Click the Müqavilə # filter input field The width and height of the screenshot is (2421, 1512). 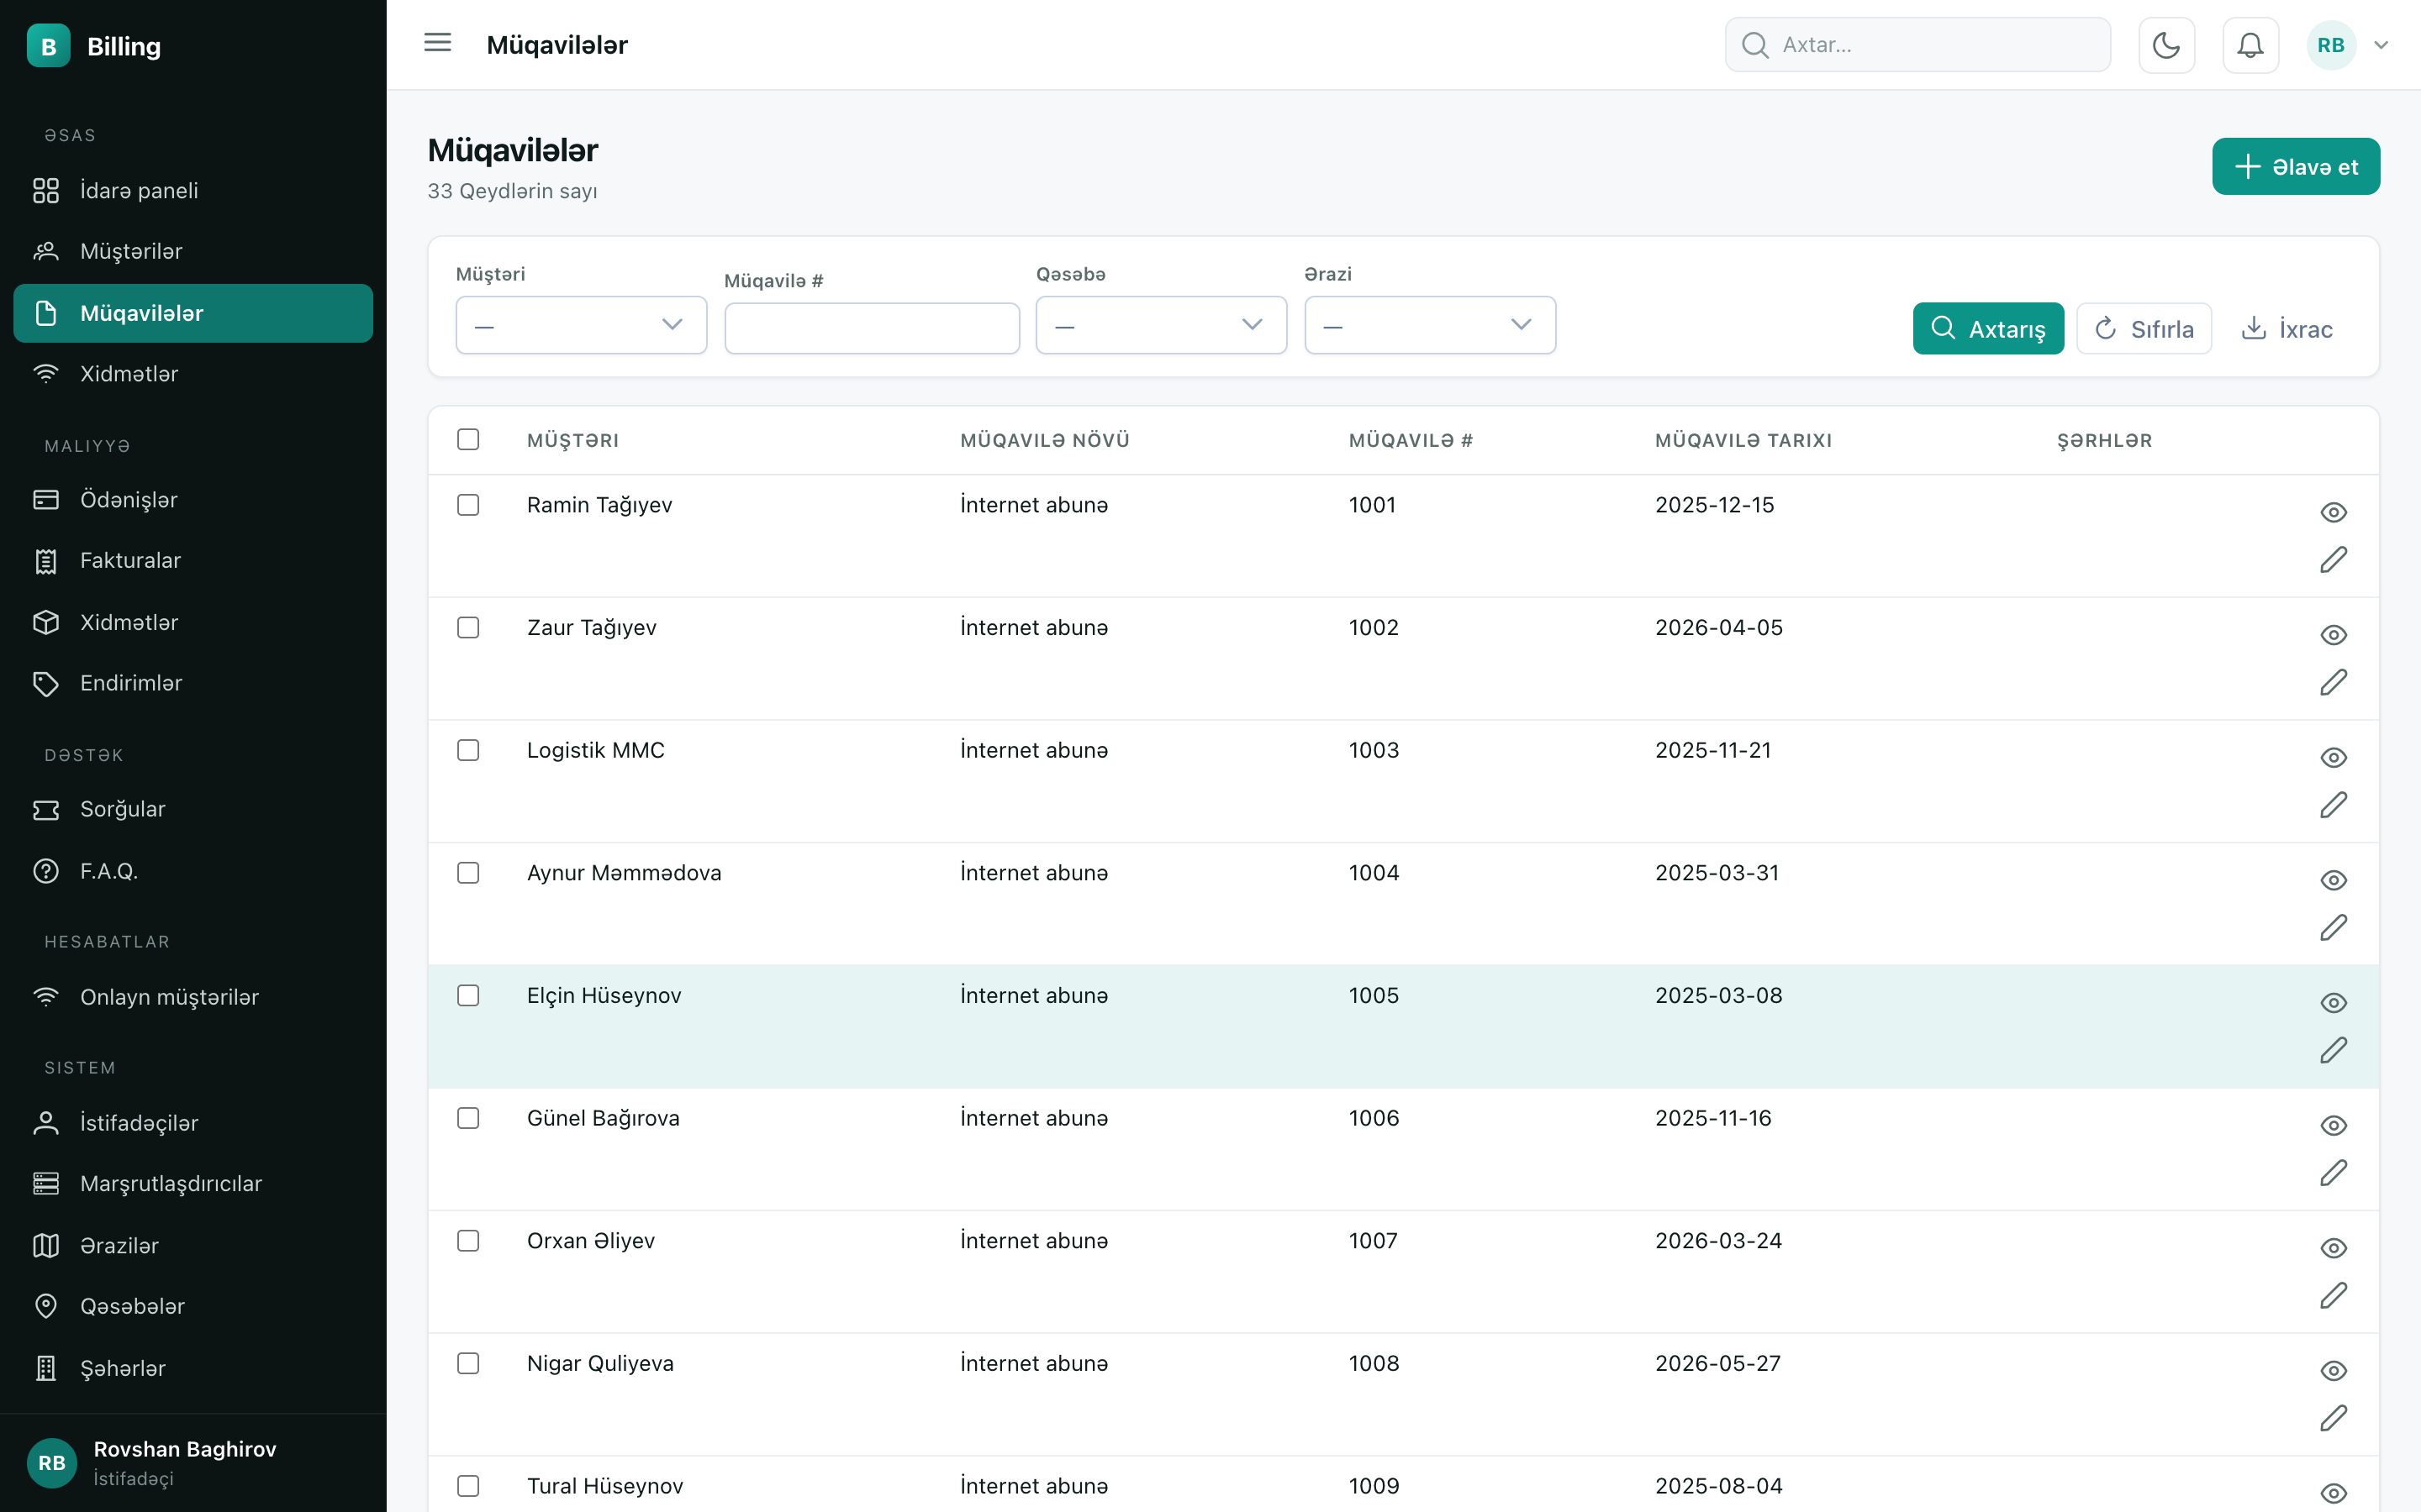(872, 328)
